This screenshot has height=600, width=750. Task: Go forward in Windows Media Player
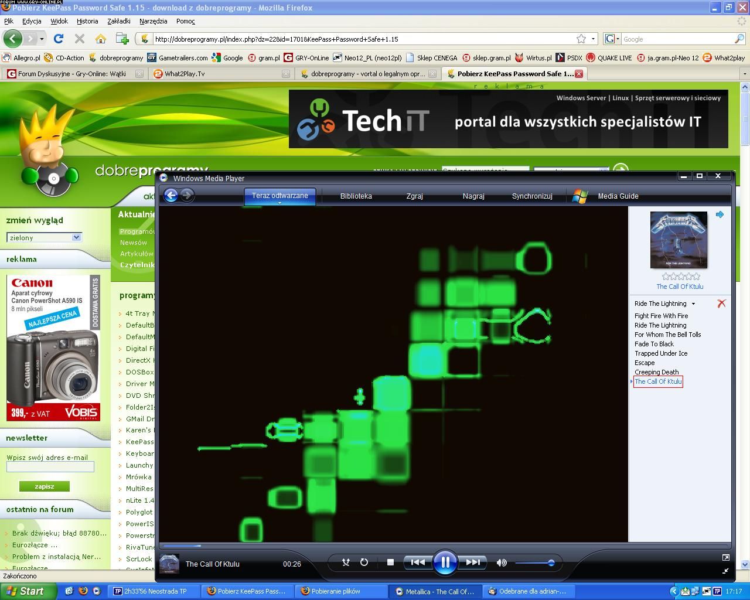[187, 195]
